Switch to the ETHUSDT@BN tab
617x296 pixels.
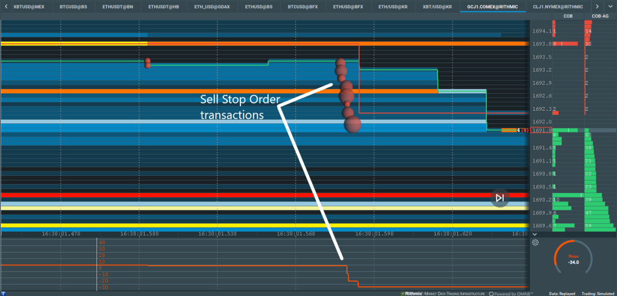point(118,7)
